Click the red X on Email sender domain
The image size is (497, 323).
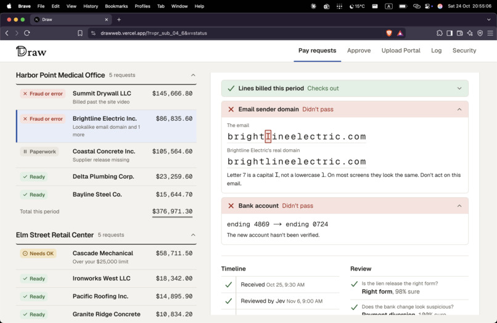[231, 109]
